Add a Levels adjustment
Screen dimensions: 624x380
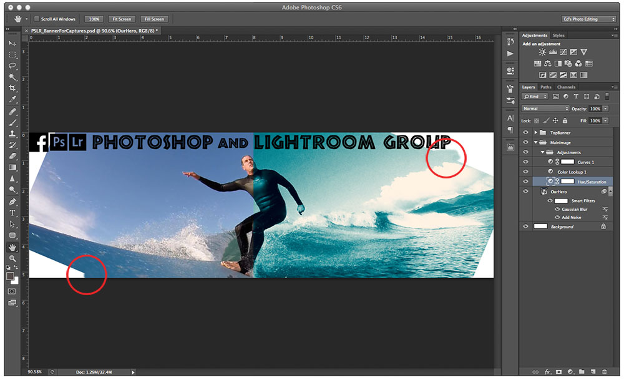point(553,52)
